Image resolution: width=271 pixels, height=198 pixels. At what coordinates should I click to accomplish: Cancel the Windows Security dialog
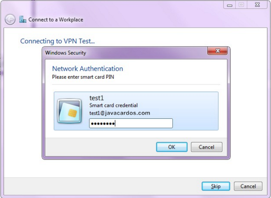point(207,147)
